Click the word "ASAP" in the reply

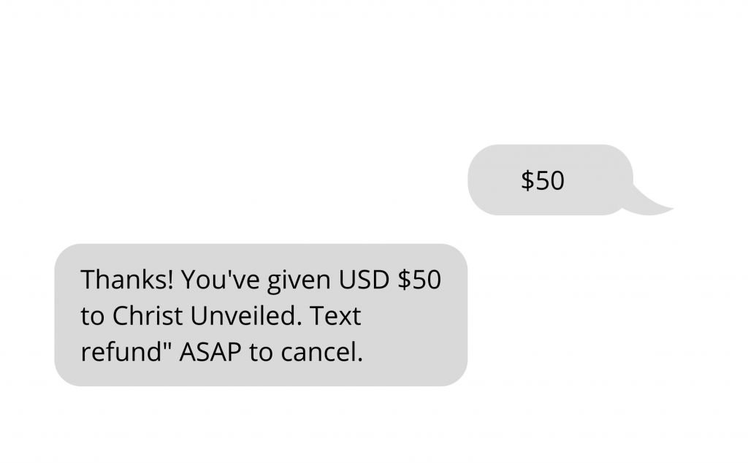(211, 353)
